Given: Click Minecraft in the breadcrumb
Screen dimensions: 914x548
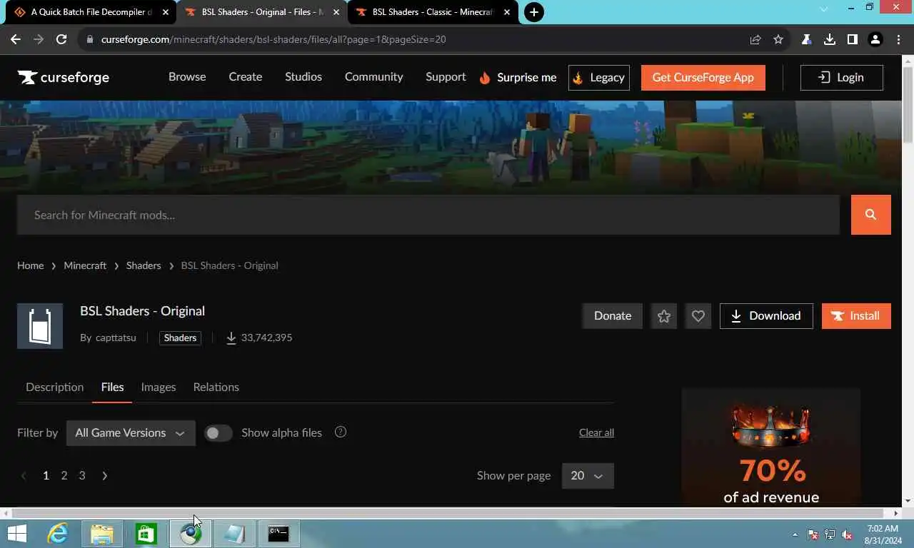Looking at the screenshot, I should click(x=85, y=265).
